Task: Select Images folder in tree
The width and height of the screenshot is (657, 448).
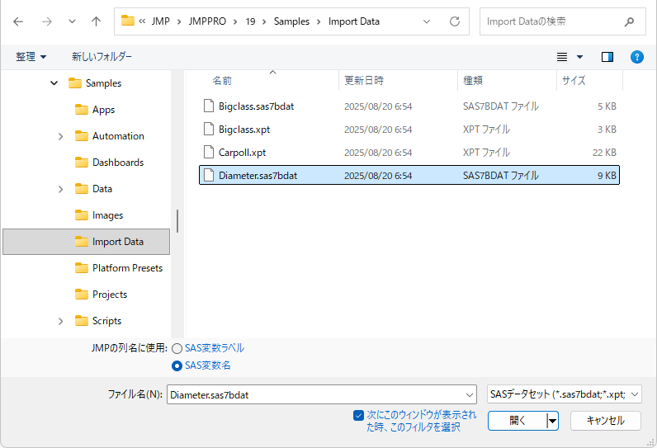Action: 107,215
